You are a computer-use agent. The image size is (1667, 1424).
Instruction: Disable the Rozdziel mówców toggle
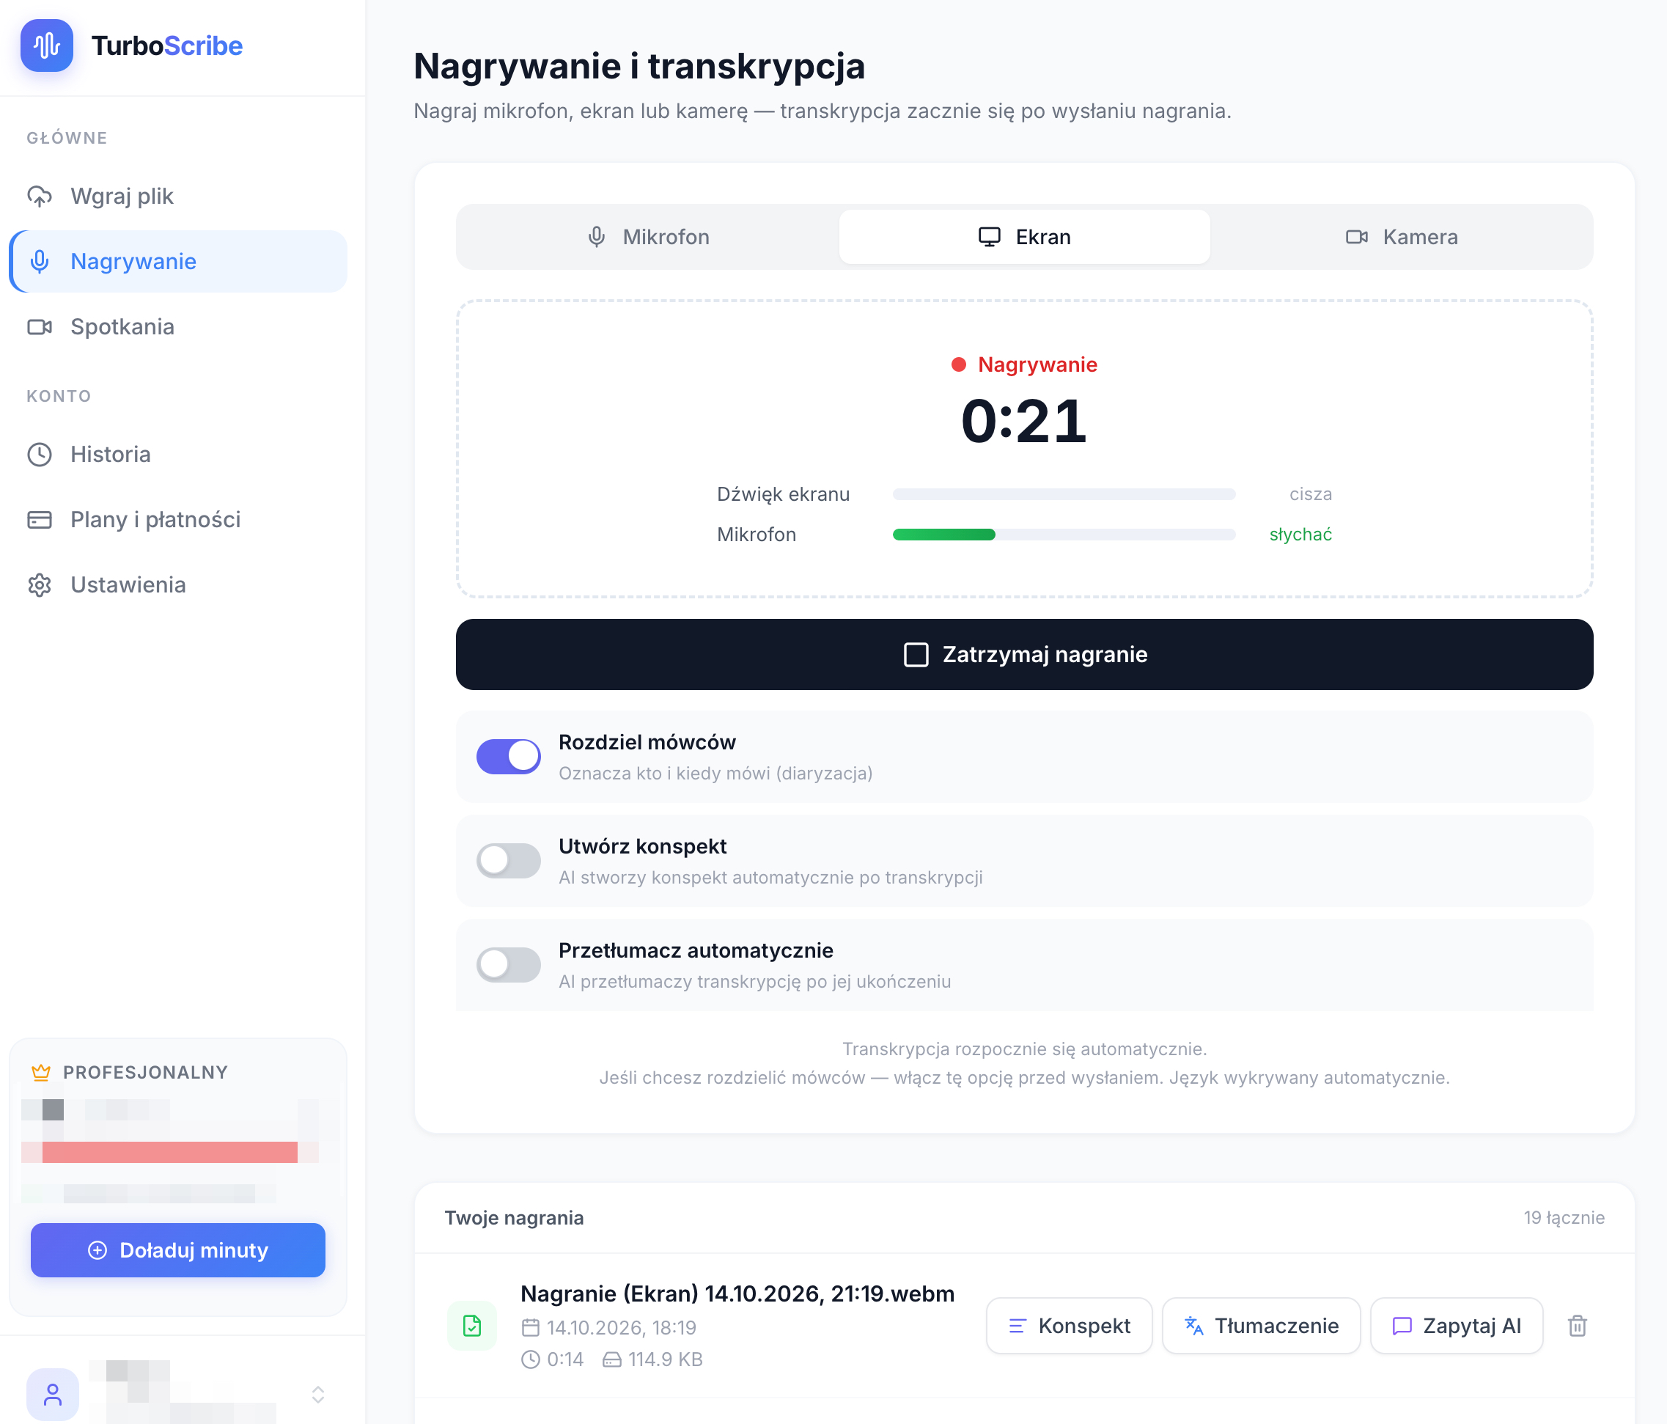pos(509,757)
